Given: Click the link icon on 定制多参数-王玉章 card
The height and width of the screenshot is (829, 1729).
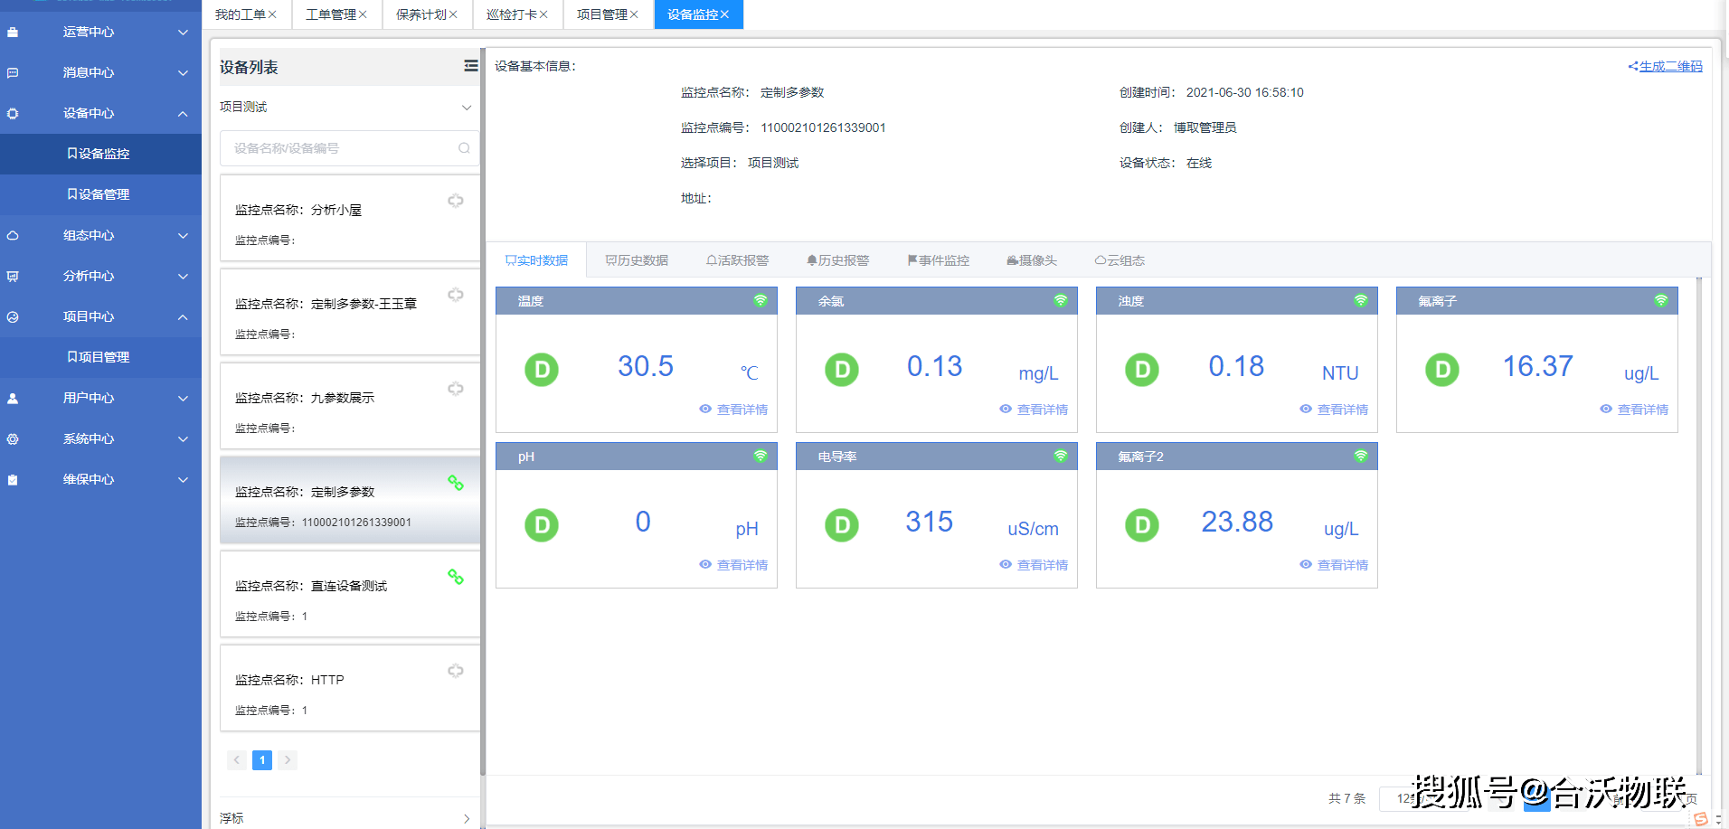Looking at the screenshot, I should click(456, 295).
